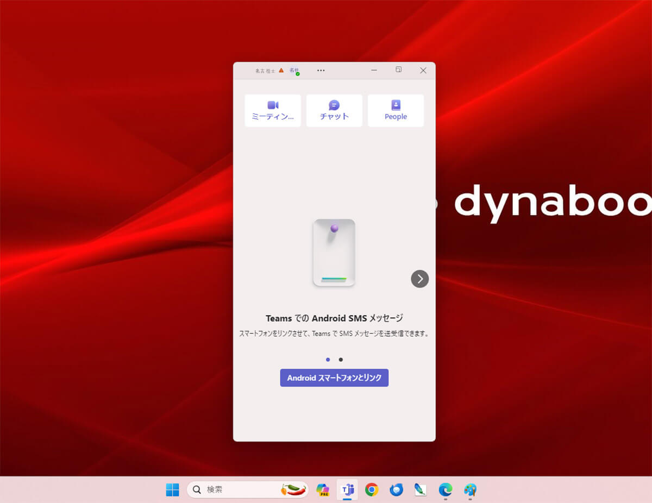Click Teams での Android SMS メッセージ heading
652x503 pixels.
pos(334,318)
